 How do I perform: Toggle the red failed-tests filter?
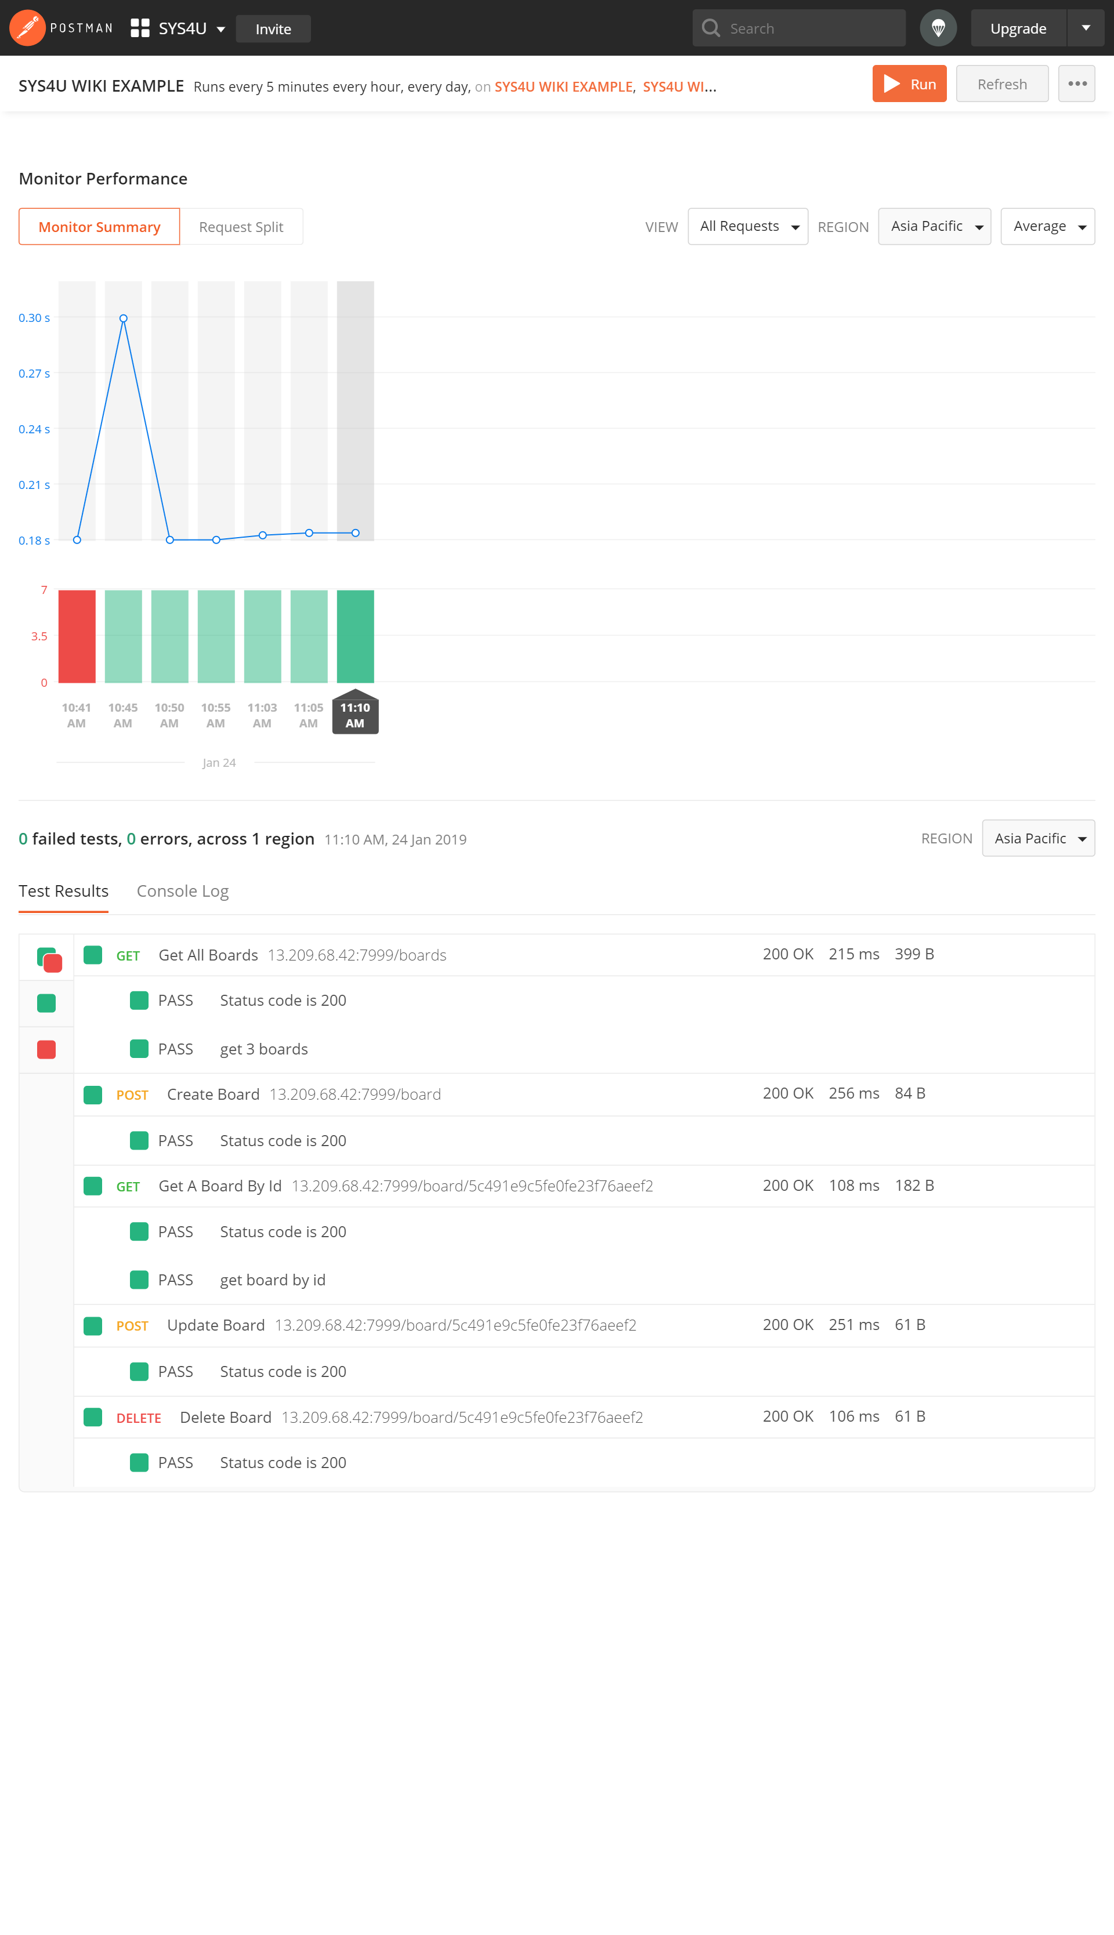click(46, 1049)
